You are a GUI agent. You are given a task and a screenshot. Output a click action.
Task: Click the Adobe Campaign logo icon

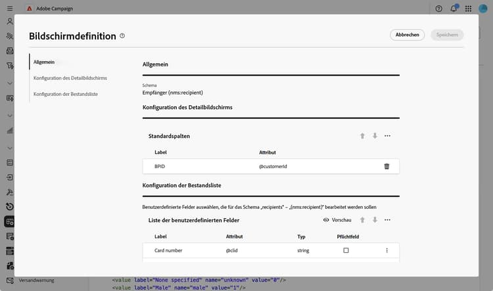29,9
